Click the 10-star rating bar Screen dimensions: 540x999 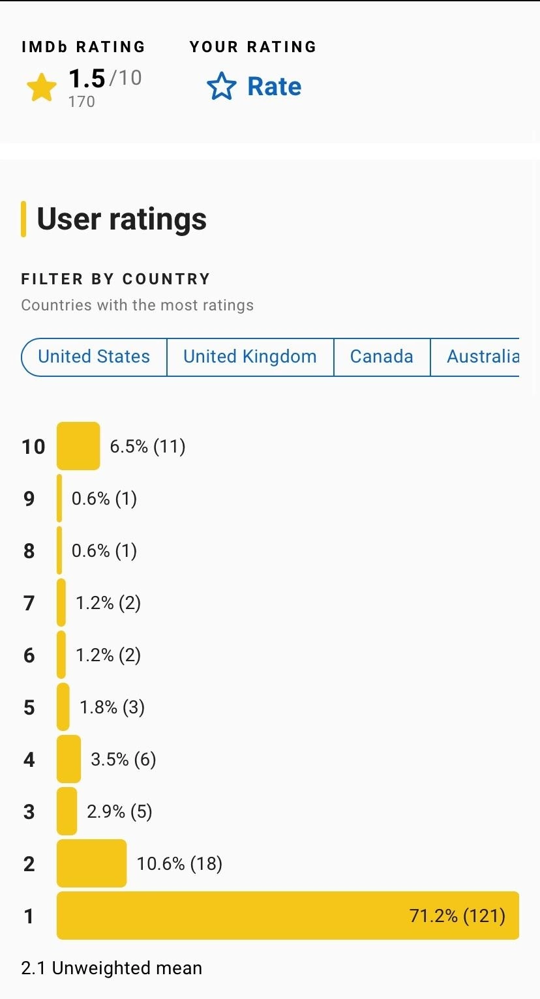point(78,446)
